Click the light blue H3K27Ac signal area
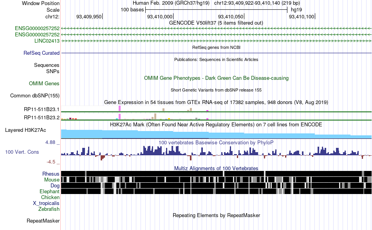The image size is (372, 230). 216,135
